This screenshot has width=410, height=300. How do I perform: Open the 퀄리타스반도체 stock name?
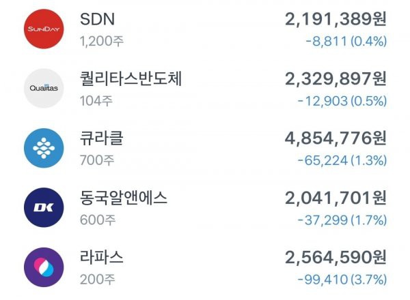131,78
